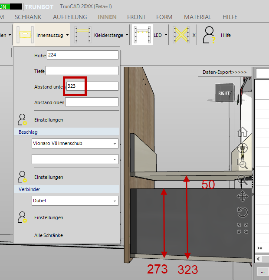Click the Kleiderstange clothes rail icon
The image size is (269, 280).
point(83,35)
